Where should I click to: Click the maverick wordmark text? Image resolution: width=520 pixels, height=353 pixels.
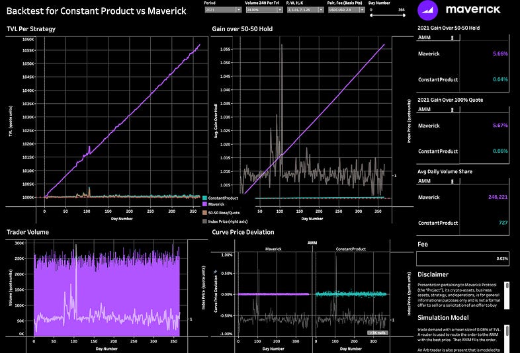coord(473,9)
